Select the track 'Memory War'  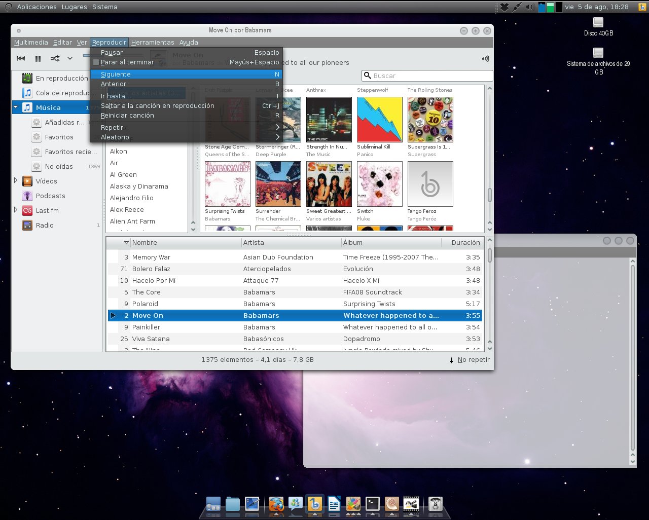click(295, 257)
